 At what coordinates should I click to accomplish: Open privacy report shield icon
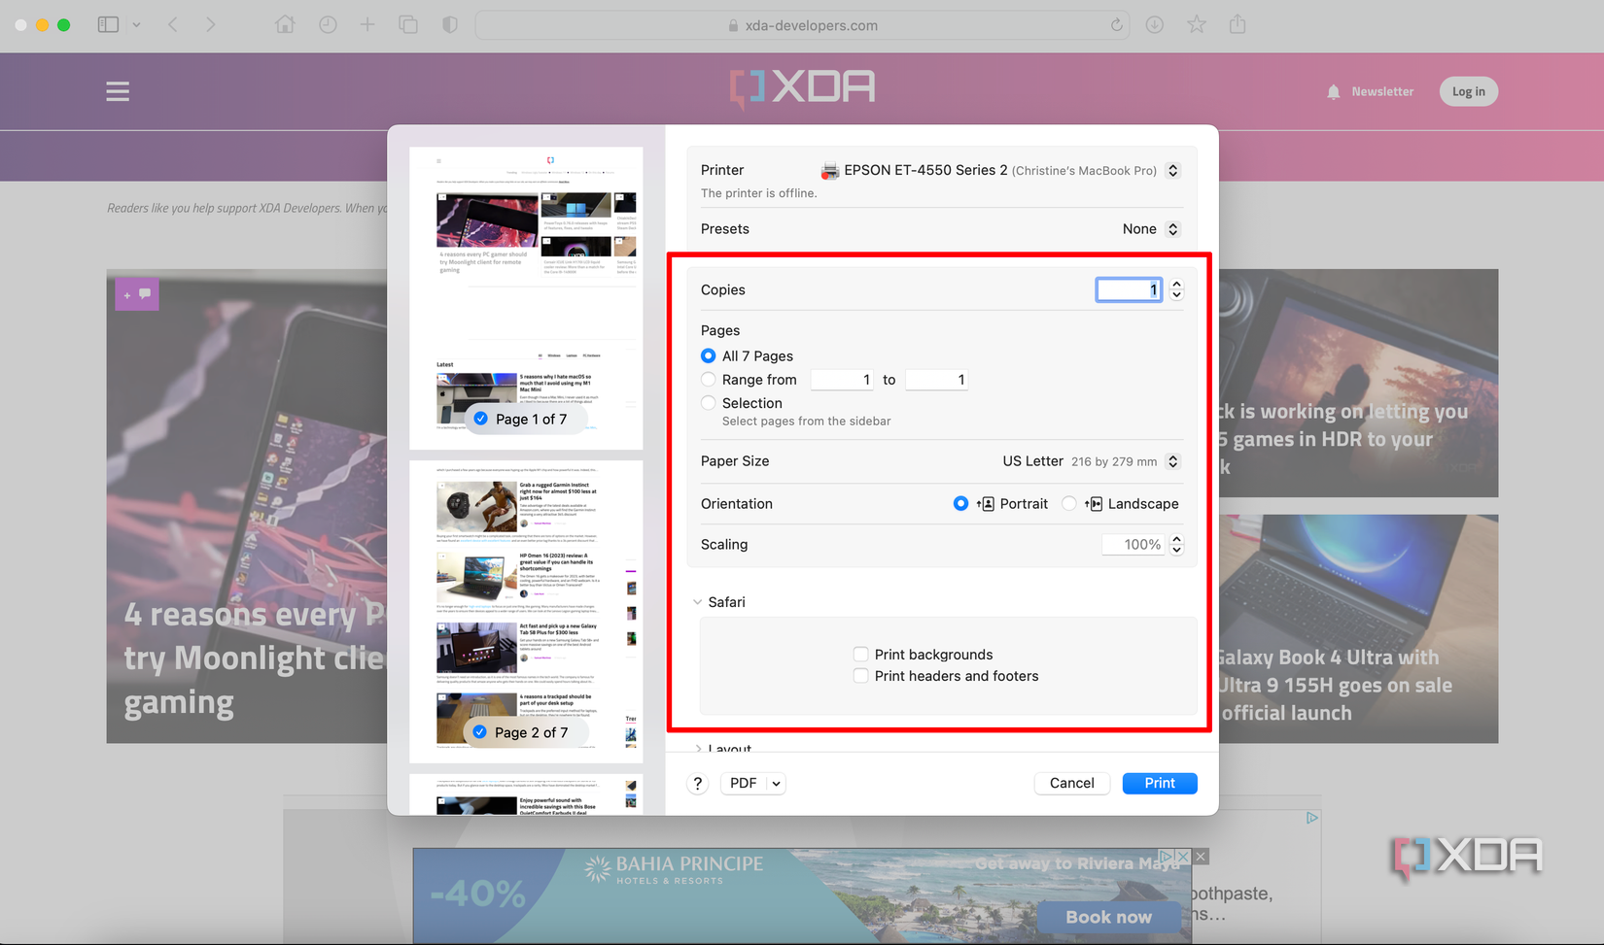(x=449, y=25)
